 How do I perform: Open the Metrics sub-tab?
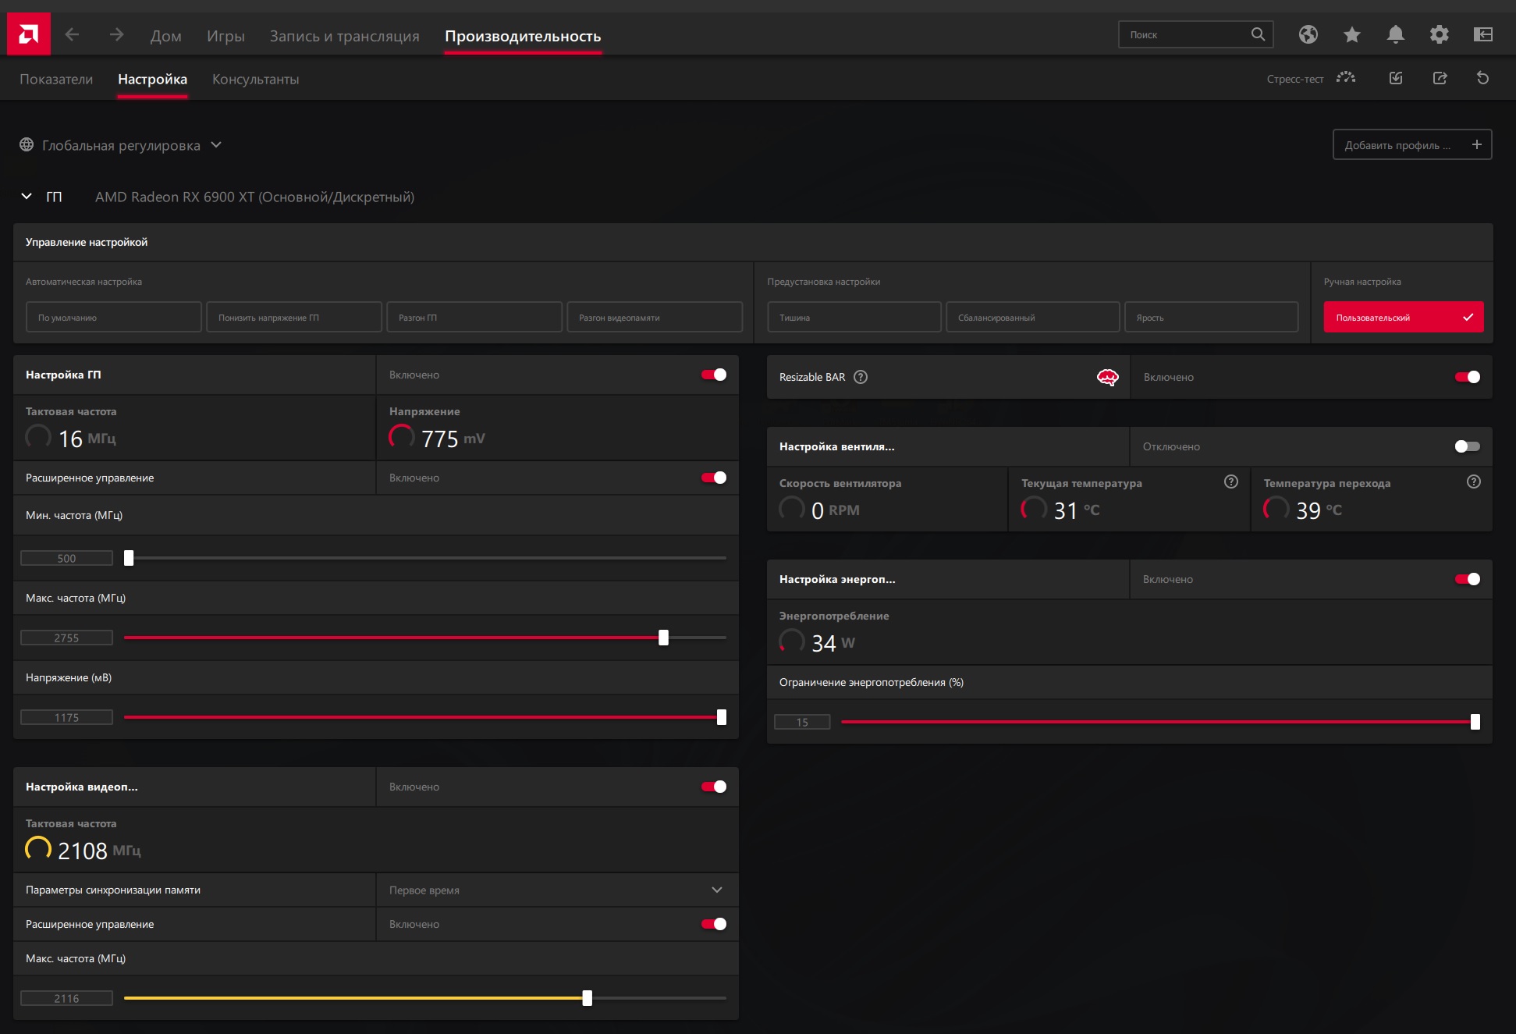pyautogui.click(x=56, y=80)
